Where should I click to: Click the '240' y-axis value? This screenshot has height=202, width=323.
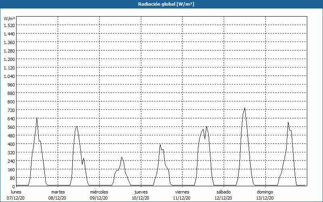pos(11,161)
